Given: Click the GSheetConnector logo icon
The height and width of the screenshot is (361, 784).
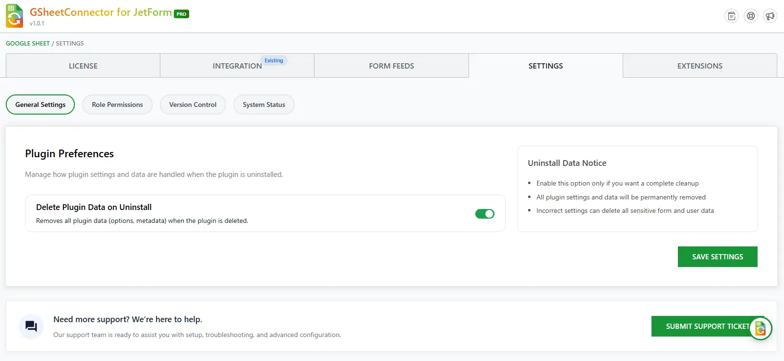Looking at the screenshot, I should (14, 16).
